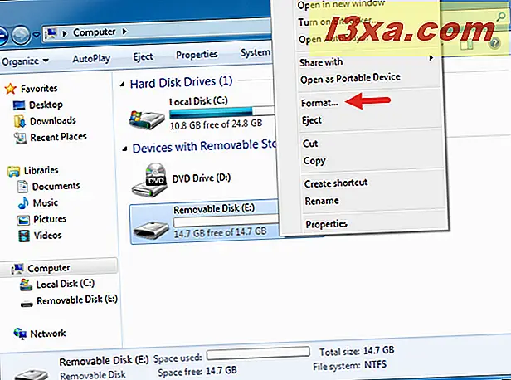Click the Network icon in sidebar

(x=20, y=334)
